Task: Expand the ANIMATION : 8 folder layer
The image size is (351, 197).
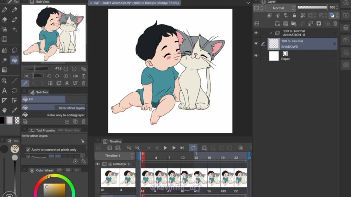Action: (x=271, y=33)
